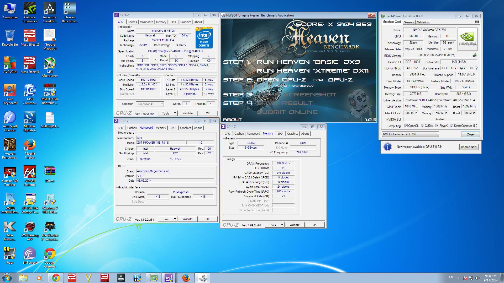504x283 pixels.
Task: Launch Mass Effect 3 desktop shortcut
Action: [x=30, y=65]
